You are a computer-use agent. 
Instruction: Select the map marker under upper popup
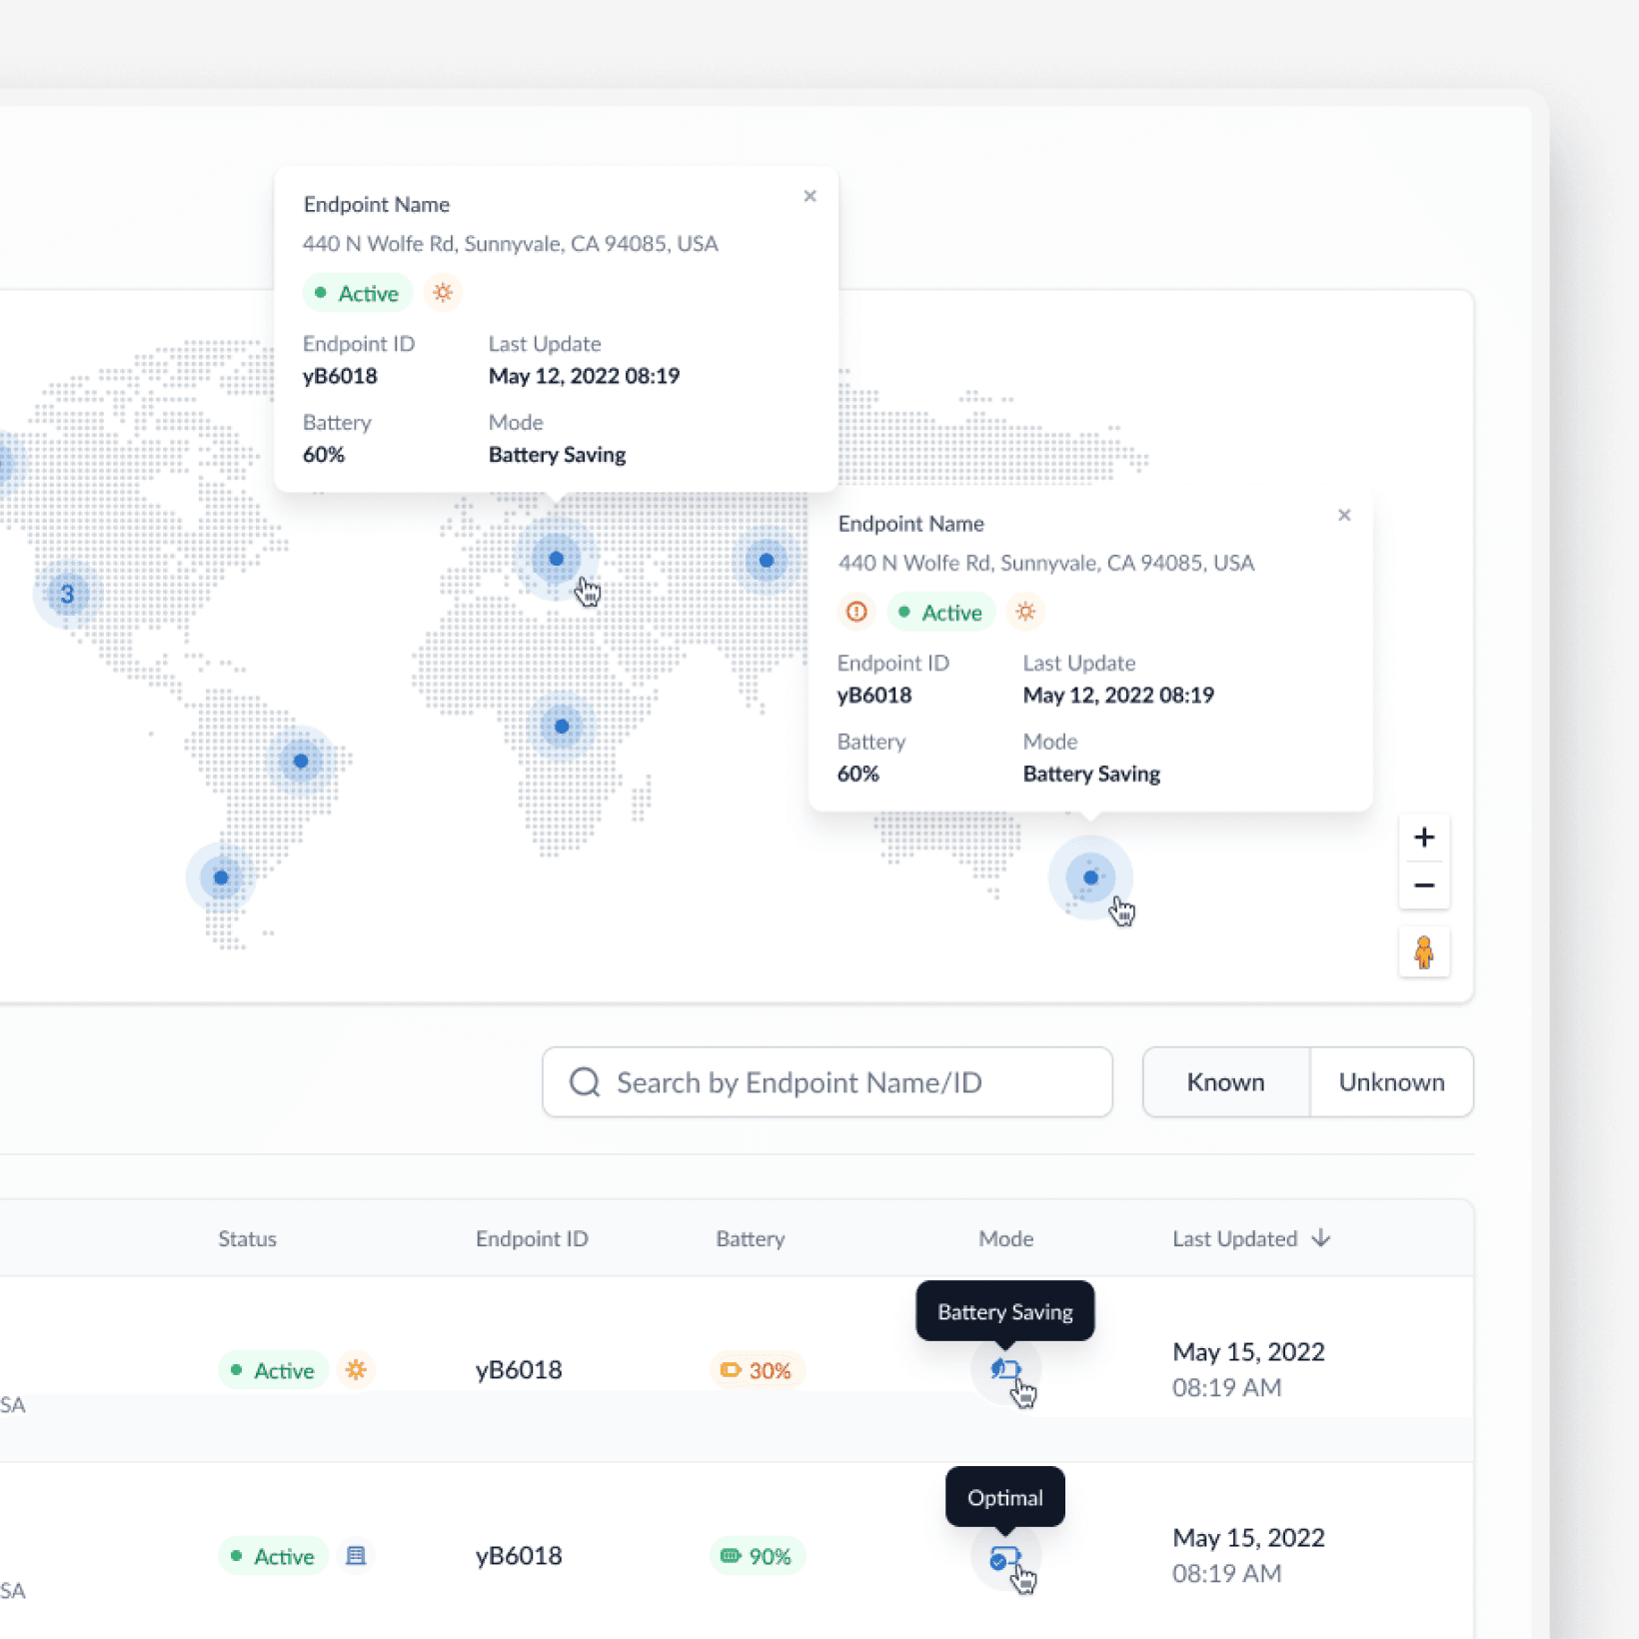(556, 559)
